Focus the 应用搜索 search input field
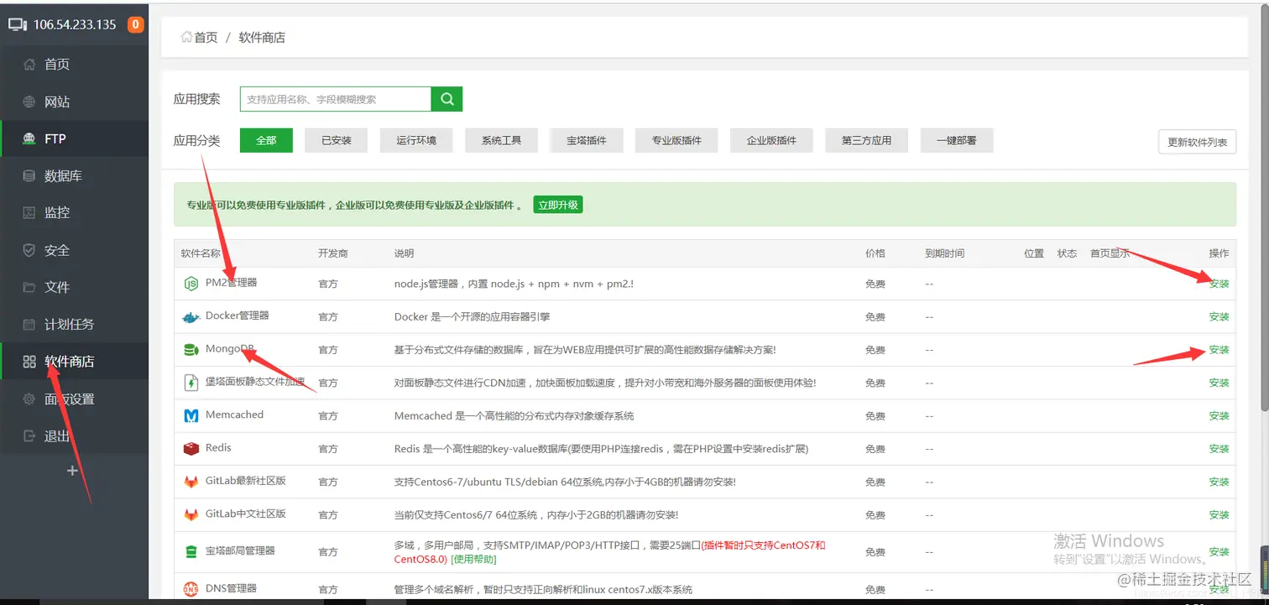1269x605 pixels. (x=336, y=99)
